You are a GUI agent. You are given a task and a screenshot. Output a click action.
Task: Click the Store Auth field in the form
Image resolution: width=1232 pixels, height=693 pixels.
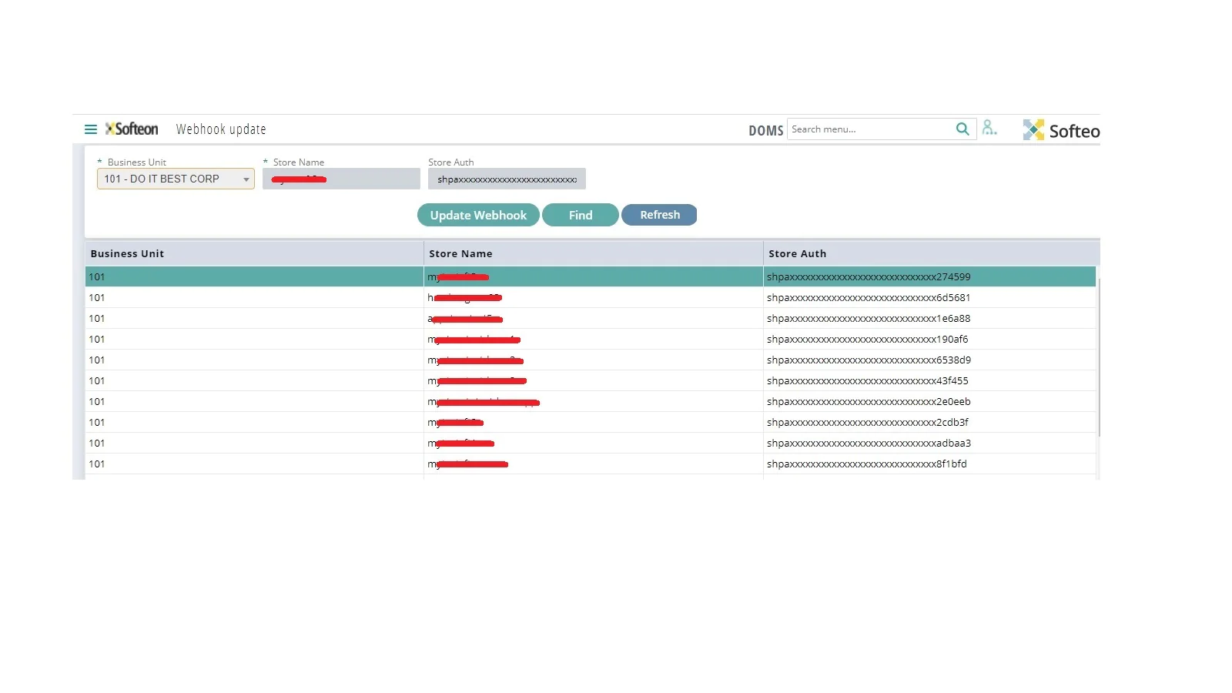point(507,179)
